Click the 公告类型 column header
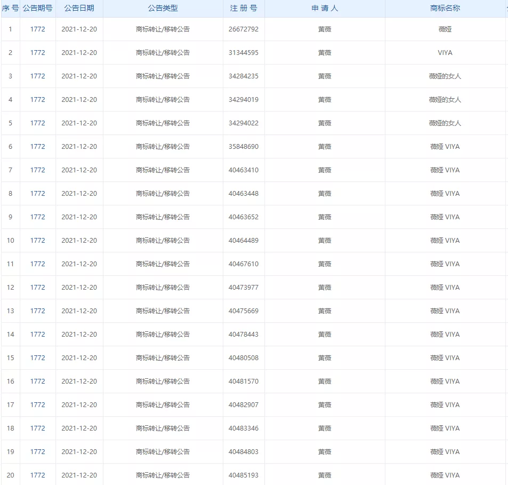 click(163, 8)
